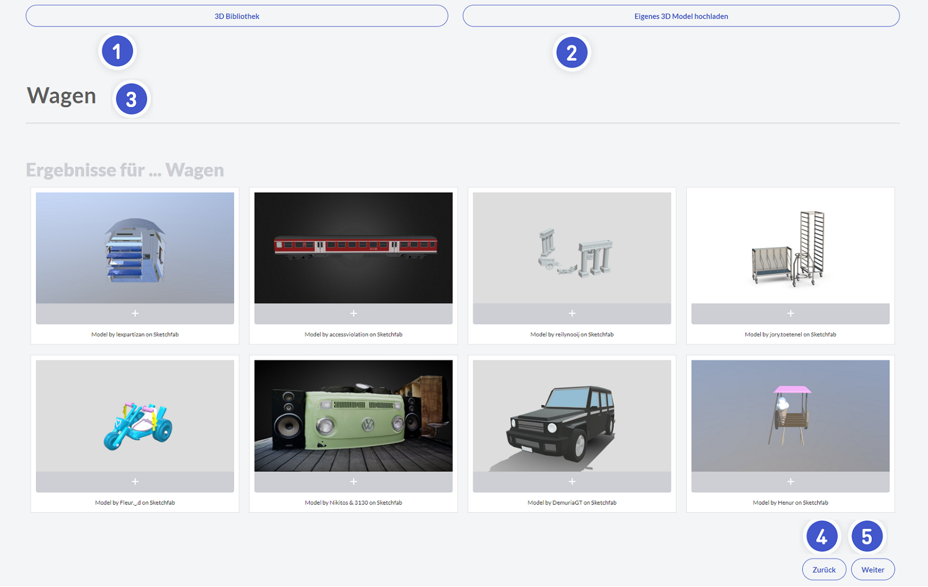
Task: Switch to the 3D Bibliothek tab
Action: point(237,16)
